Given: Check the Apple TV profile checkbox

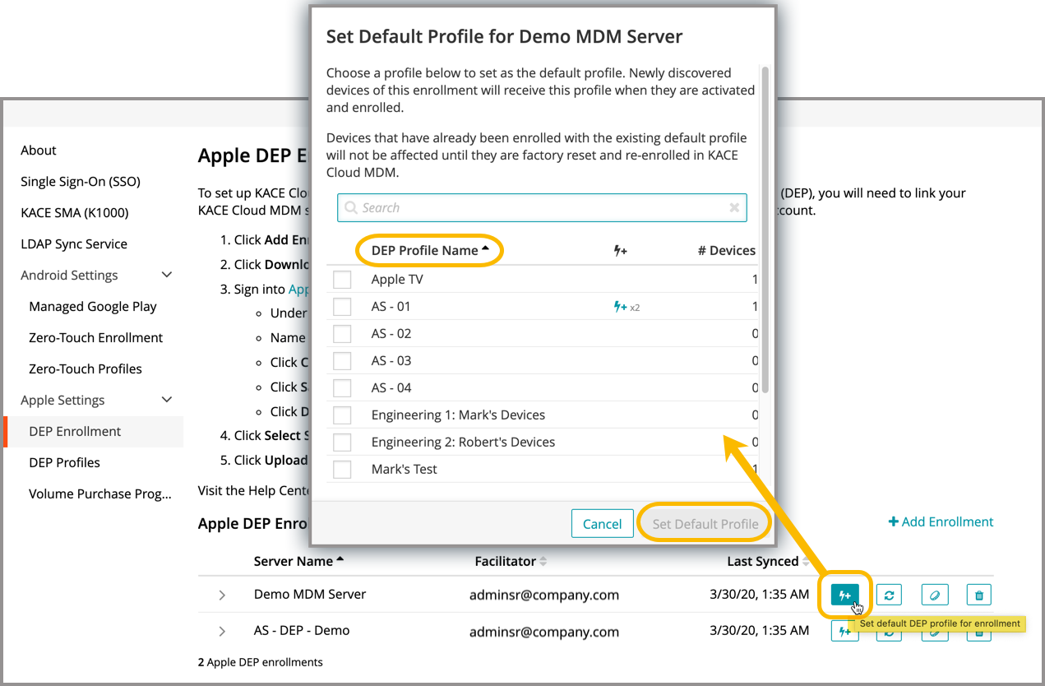Looking at the screenshot, I should click(342, 280).
